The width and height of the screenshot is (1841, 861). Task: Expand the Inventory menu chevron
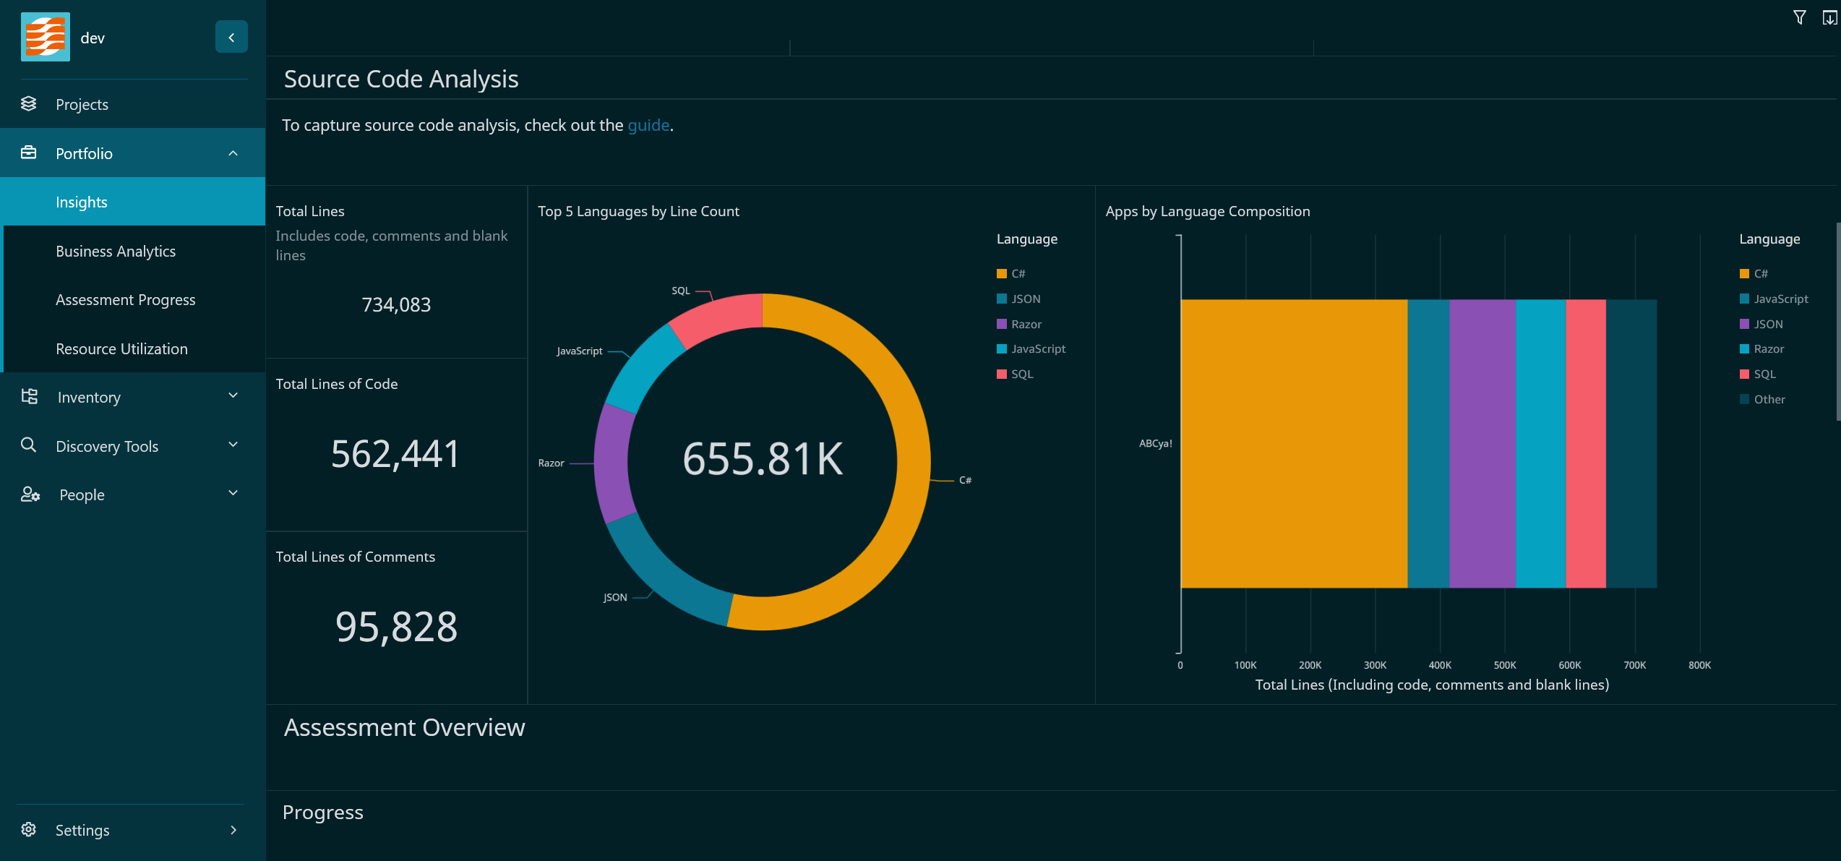(233, 395)
